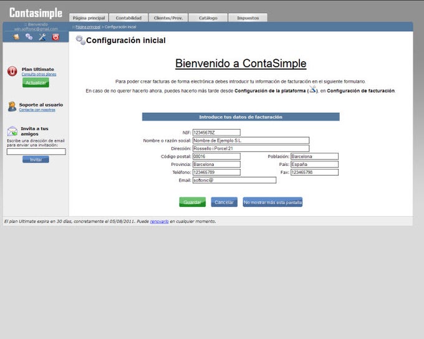The width and height of the screenshot is (424, 339).
Task: Focus the Teléfono field
Action: point(216,172)
